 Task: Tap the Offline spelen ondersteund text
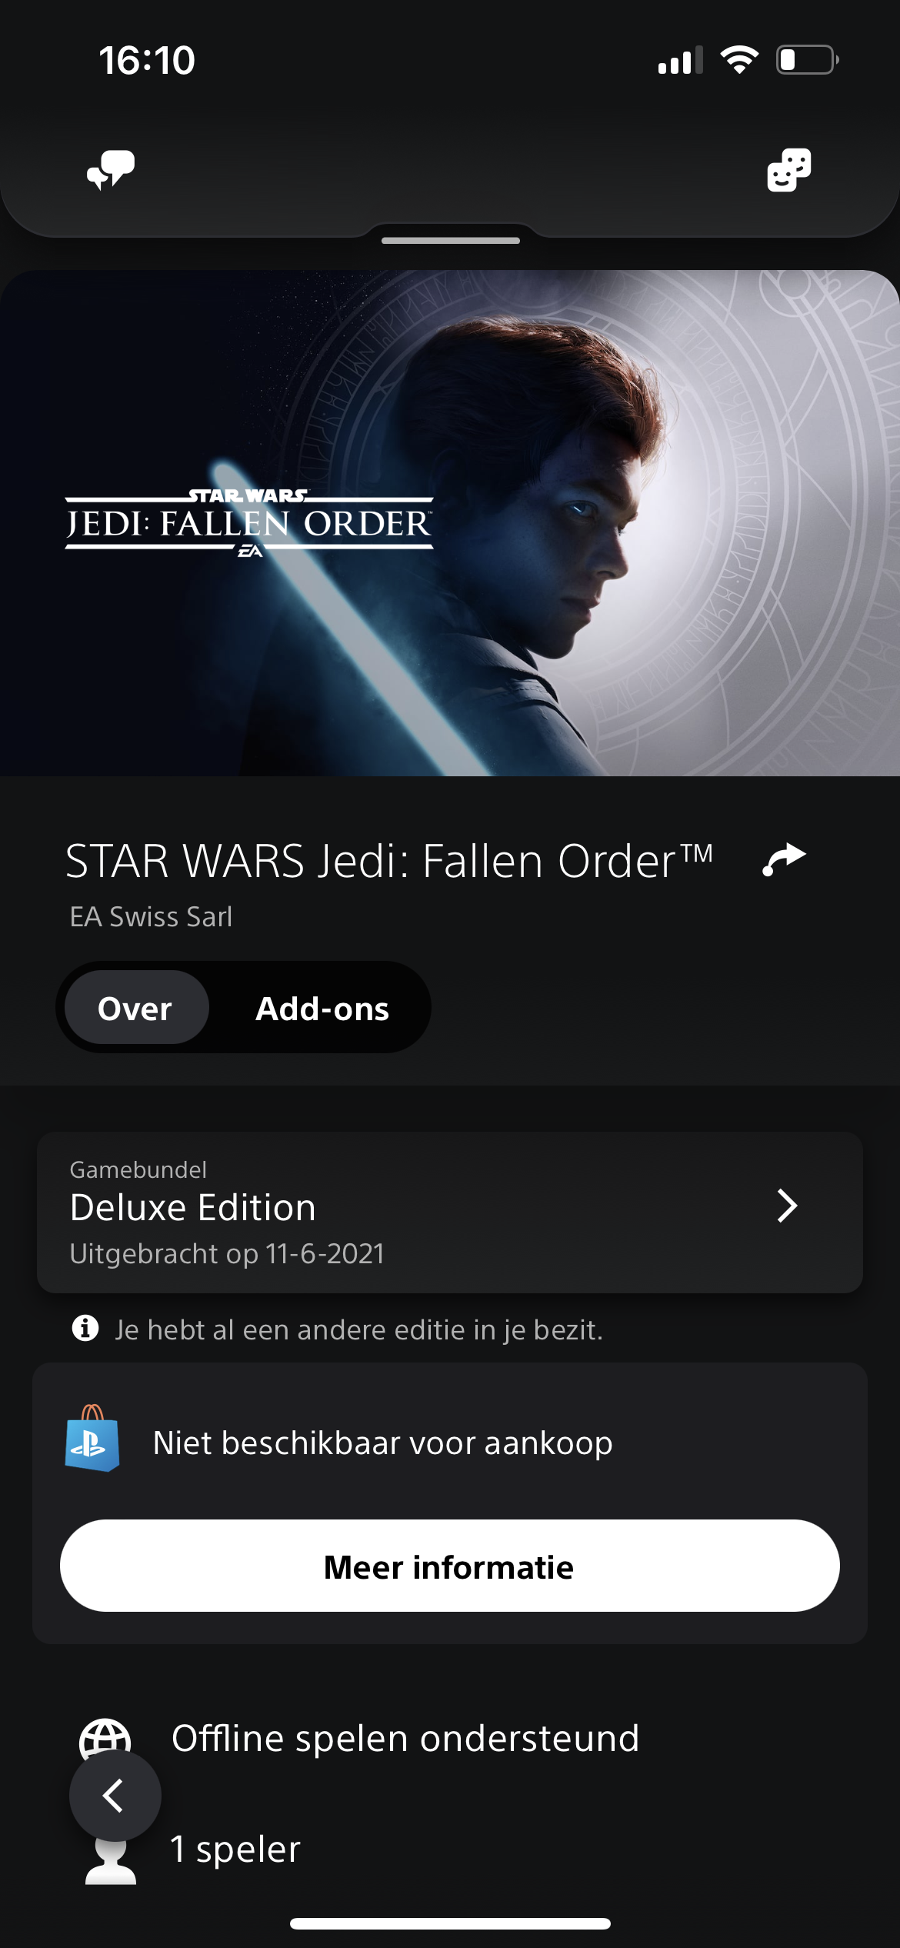(x=405, y=1739)
